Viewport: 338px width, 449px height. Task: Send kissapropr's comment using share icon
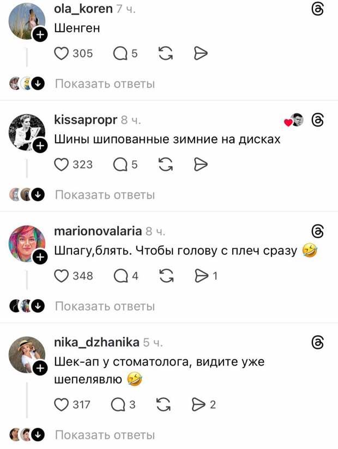pyautogui.click(x=201, y=165)
